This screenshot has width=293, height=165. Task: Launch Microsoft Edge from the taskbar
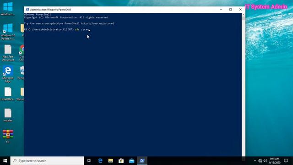point(100,161)
